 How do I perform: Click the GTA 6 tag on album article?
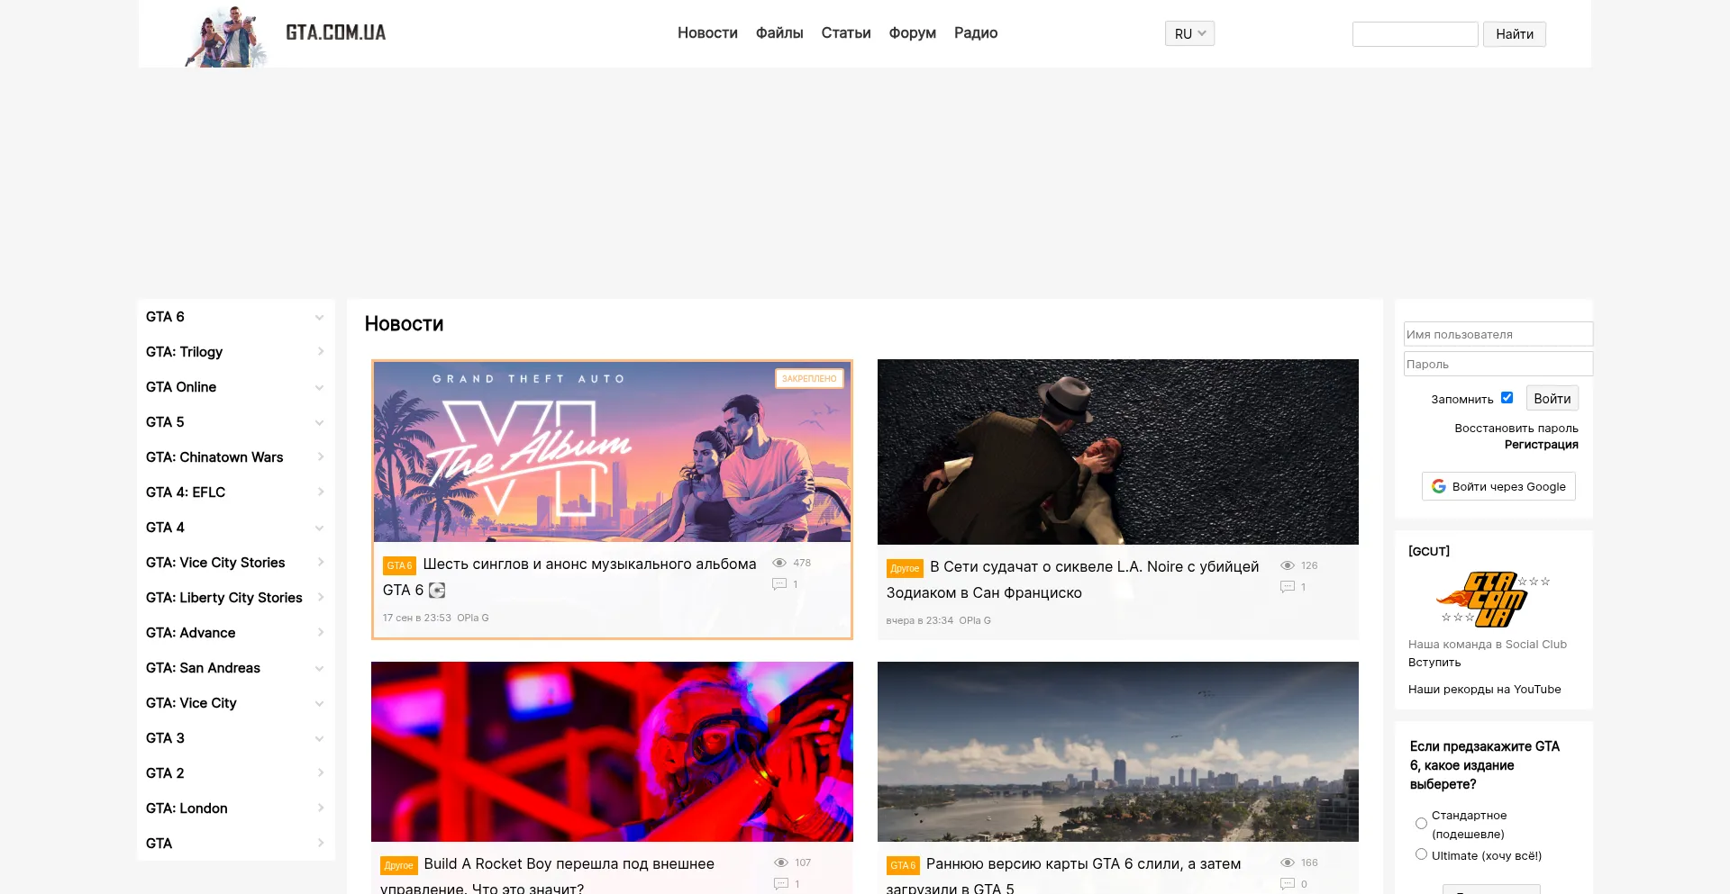(x=399, y=565)
